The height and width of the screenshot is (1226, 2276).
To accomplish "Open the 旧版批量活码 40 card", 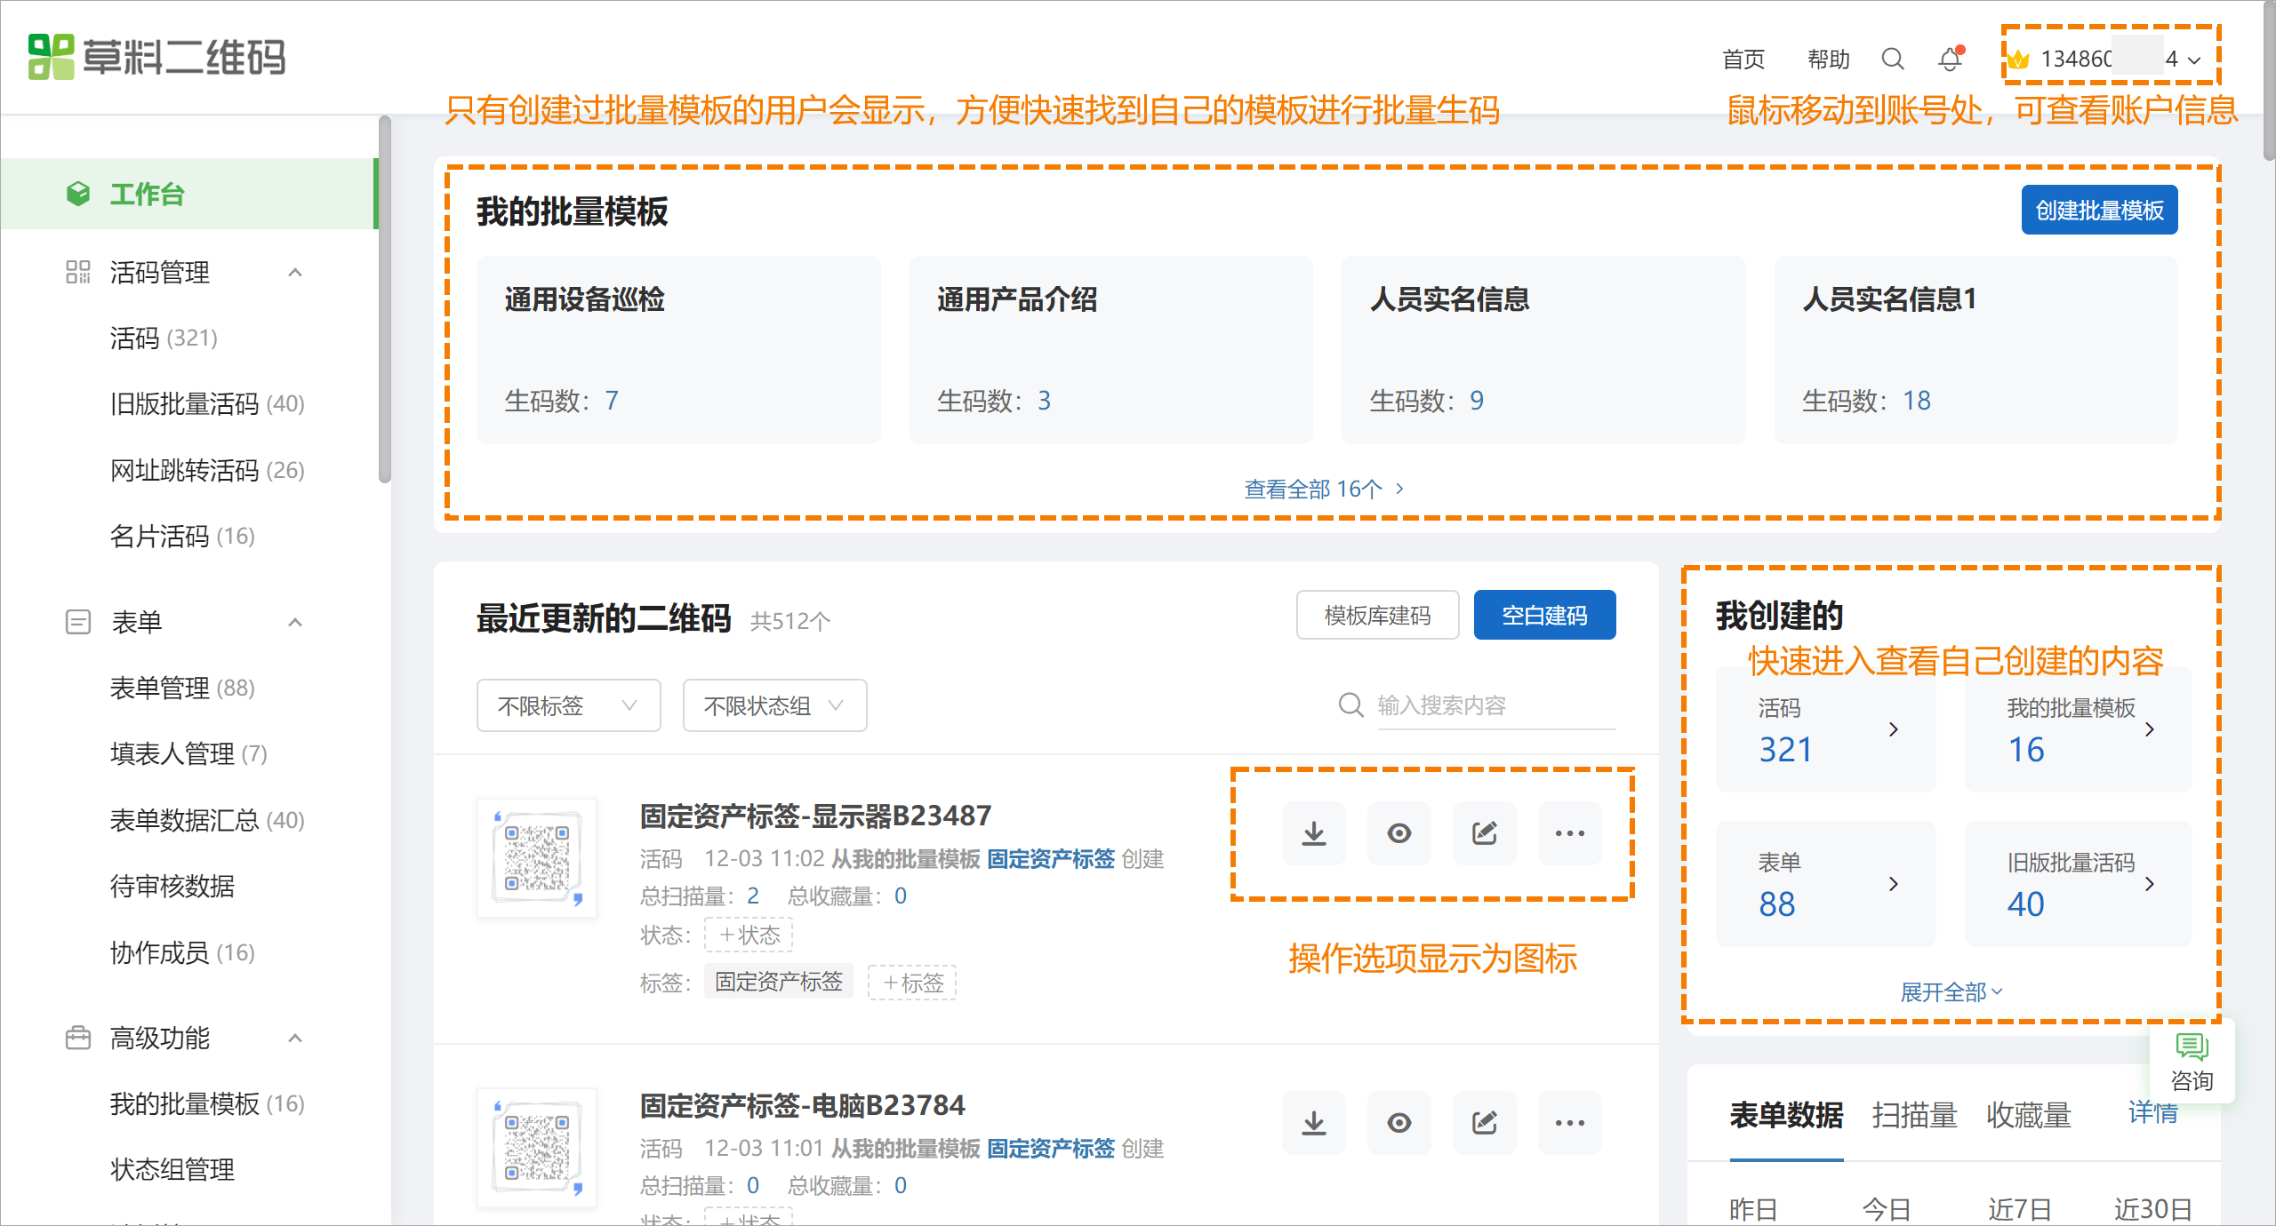I will point(2079,884).
